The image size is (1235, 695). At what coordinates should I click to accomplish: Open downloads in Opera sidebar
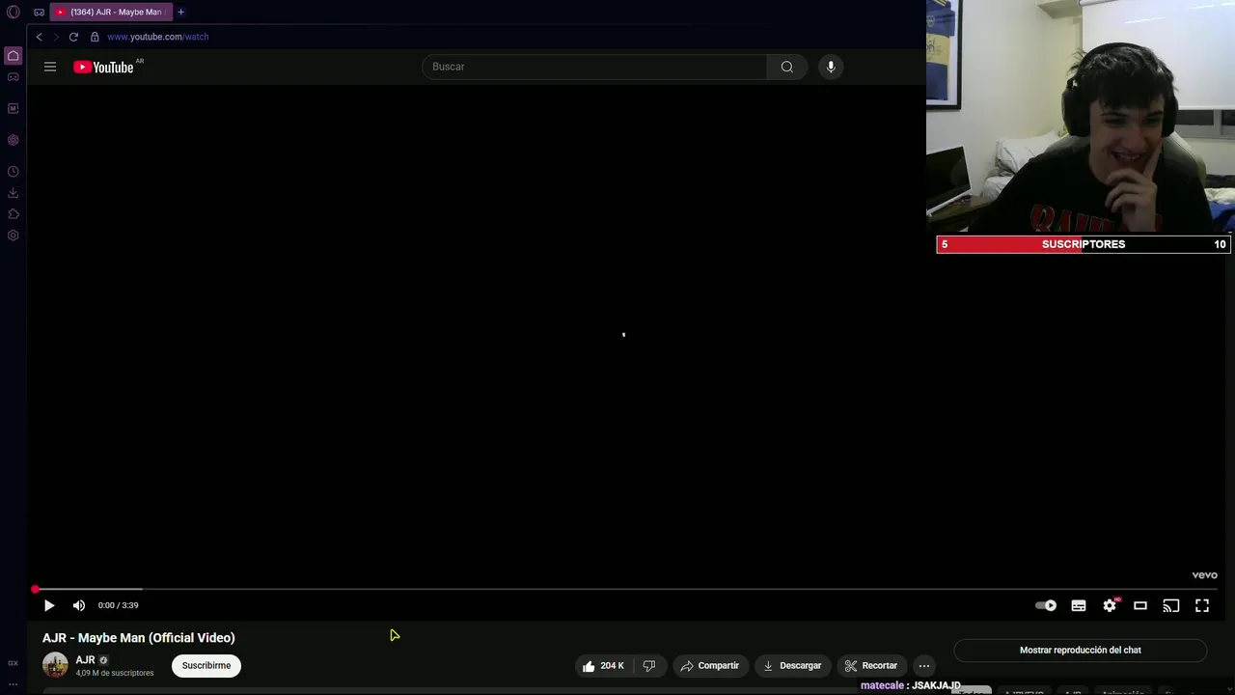pos(14,193)
